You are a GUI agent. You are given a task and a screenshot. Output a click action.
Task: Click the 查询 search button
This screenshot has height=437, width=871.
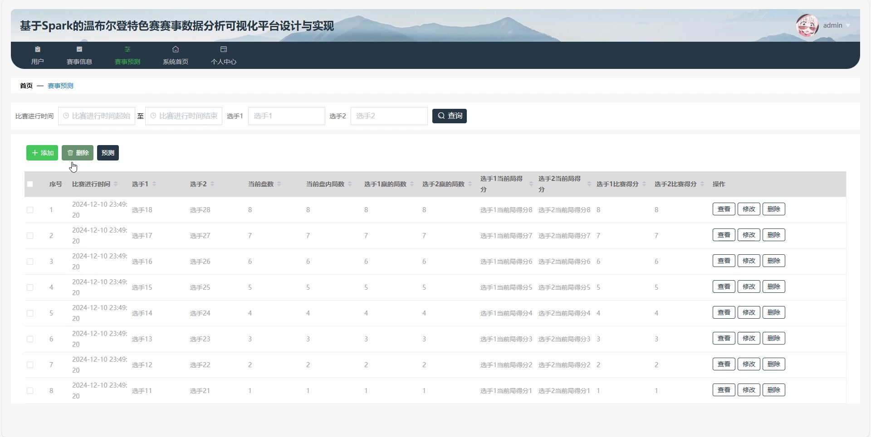point(450,116)
